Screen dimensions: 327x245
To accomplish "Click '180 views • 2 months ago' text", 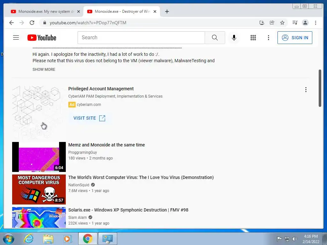I will pyautogui.click(x=90, y=158).
